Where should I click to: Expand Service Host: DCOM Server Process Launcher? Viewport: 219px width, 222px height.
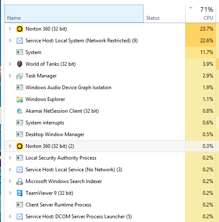coord(10,217)
